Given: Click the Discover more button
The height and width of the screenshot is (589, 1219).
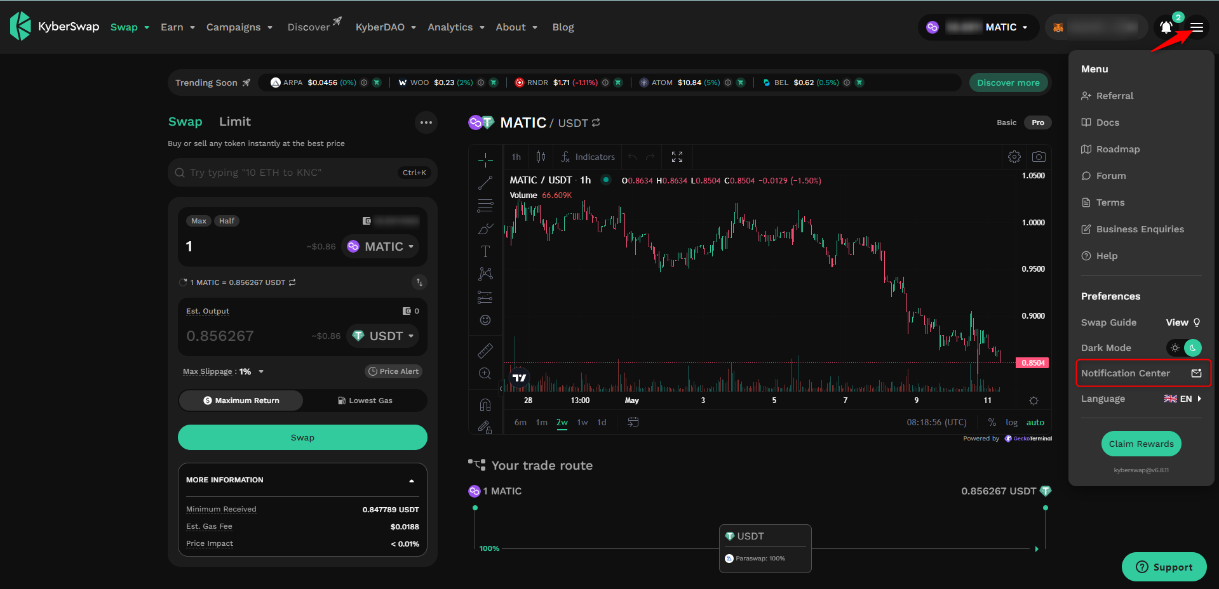Looking at the screenshot, I should pos(1008,83).
